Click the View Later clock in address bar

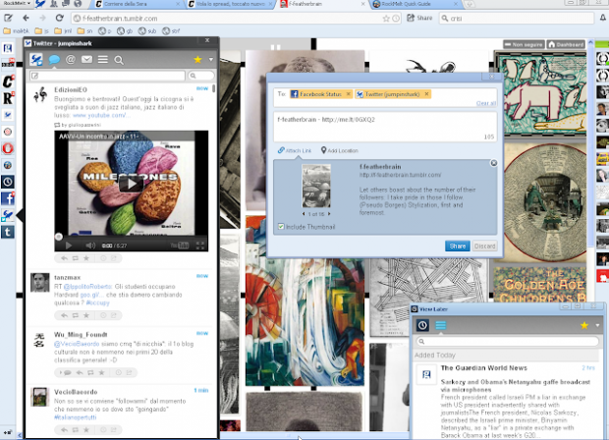click(x=396, y=19)
